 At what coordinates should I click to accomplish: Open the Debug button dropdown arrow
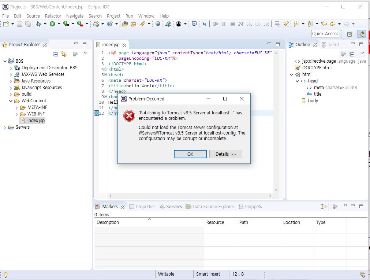(45, 24)
